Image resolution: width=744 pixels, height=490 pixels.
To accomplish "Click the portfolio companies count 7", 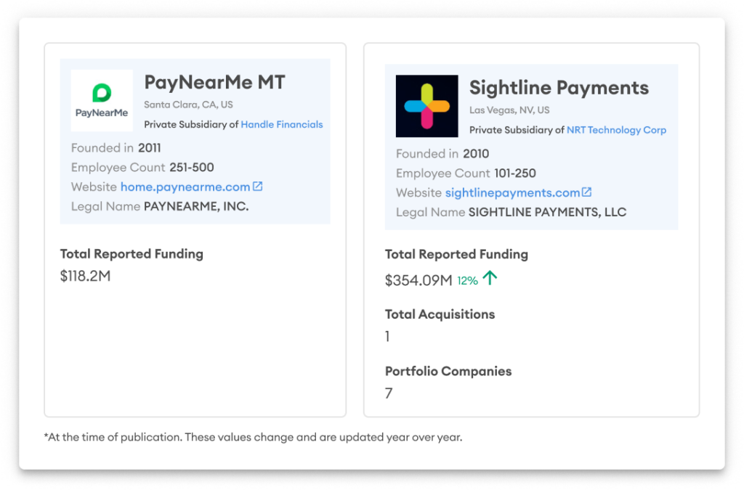I will [x=389, y=393].
